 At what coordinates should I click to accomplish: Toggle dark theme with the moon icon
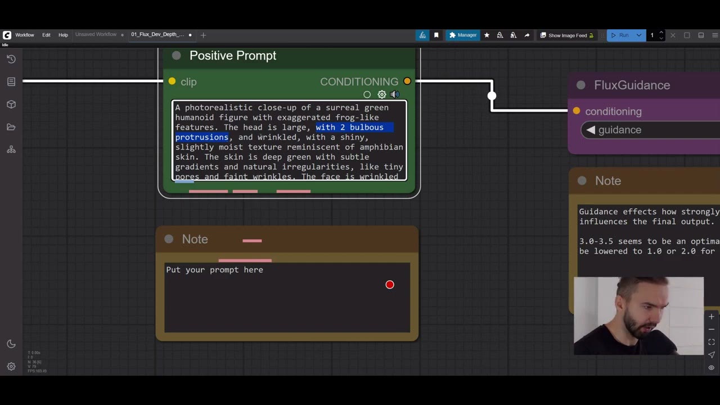(11, 344)
